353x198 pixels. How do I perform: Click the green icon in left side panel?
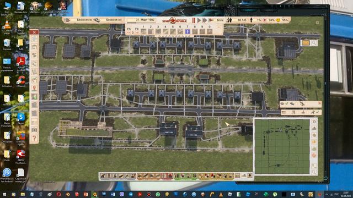34,97
